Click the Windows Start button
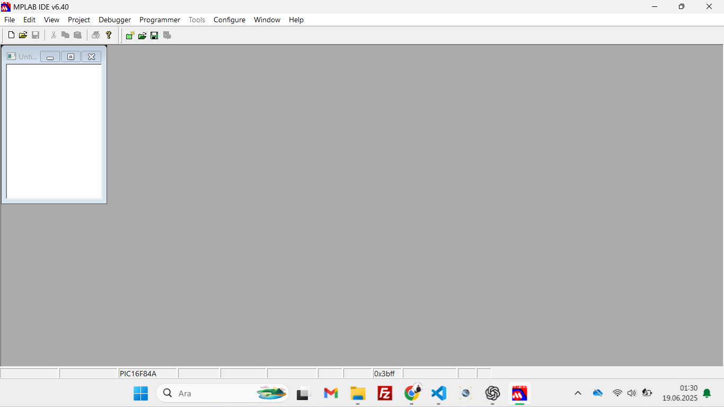 (x=140, y=393)
